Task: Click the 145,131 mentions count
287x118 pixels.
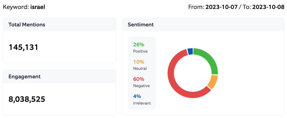Action: (x=24, y=47)
